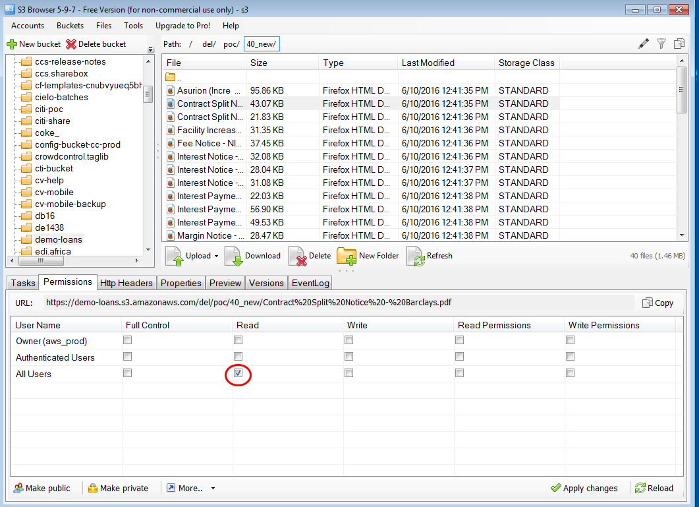Click the Fee Notice file icon
This screenshot has height=507, width=699.
tap(170, 143)
